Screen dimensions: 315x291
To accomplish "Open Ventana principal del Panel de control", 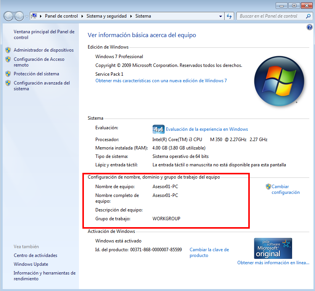I will pos(44,34).
